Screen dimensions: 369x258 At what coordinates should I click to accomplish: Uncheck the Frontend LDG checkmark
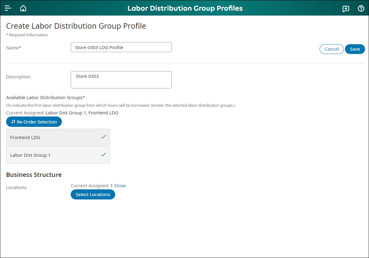point(104,137)
